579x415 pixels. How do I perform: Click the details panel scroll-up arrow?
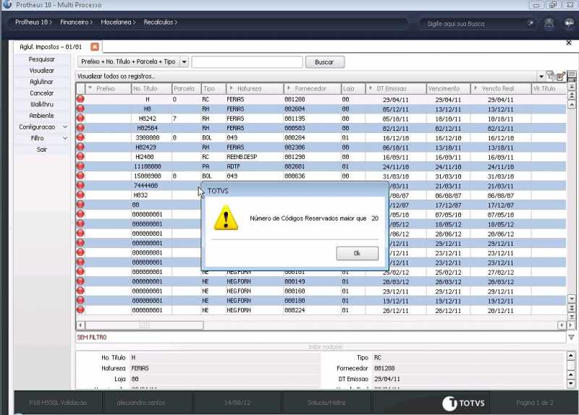(571, 356)
